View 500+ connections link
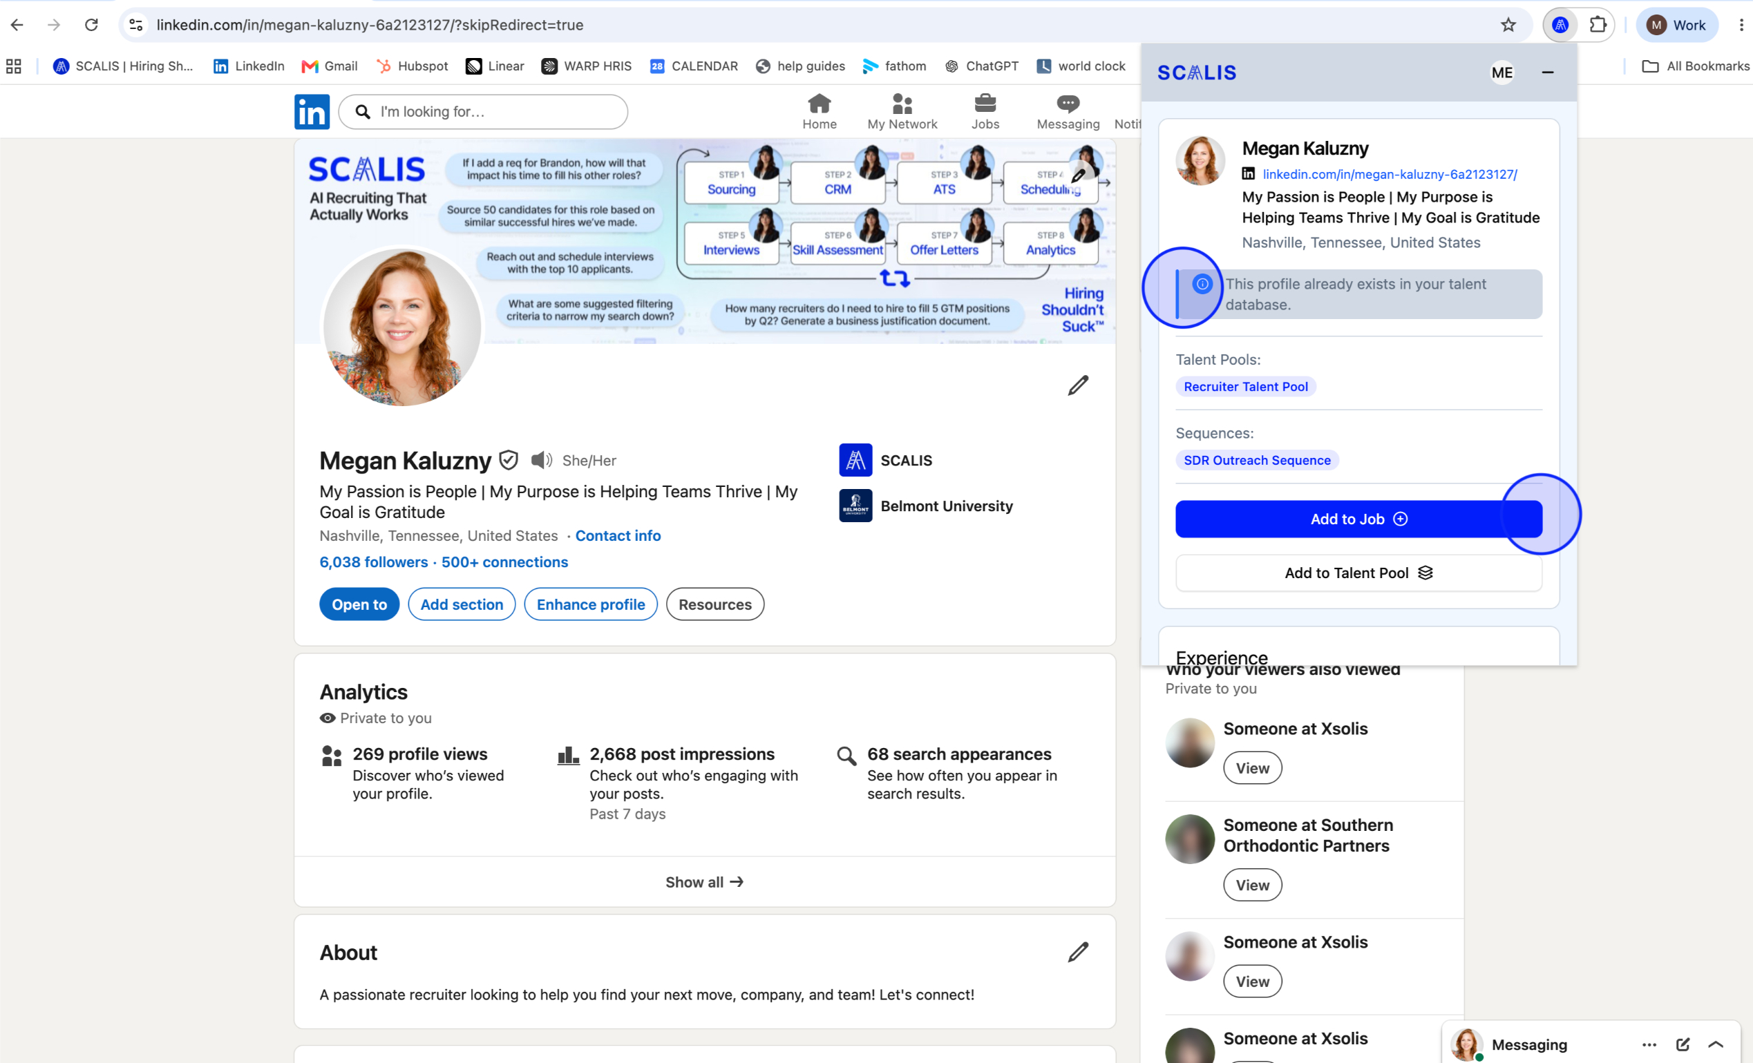Screen dimensions: 1753x1063 click(504, 562)
